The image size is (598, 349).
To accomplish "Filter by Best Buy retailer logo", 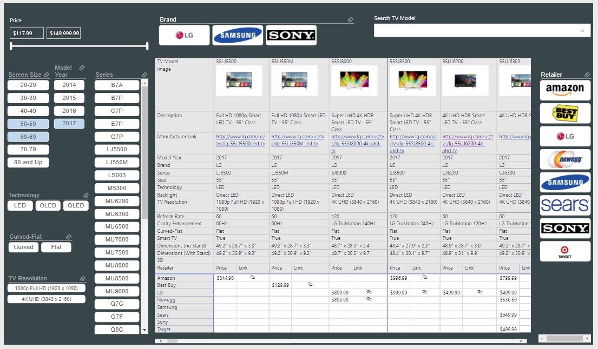I will tap(565, 113).
